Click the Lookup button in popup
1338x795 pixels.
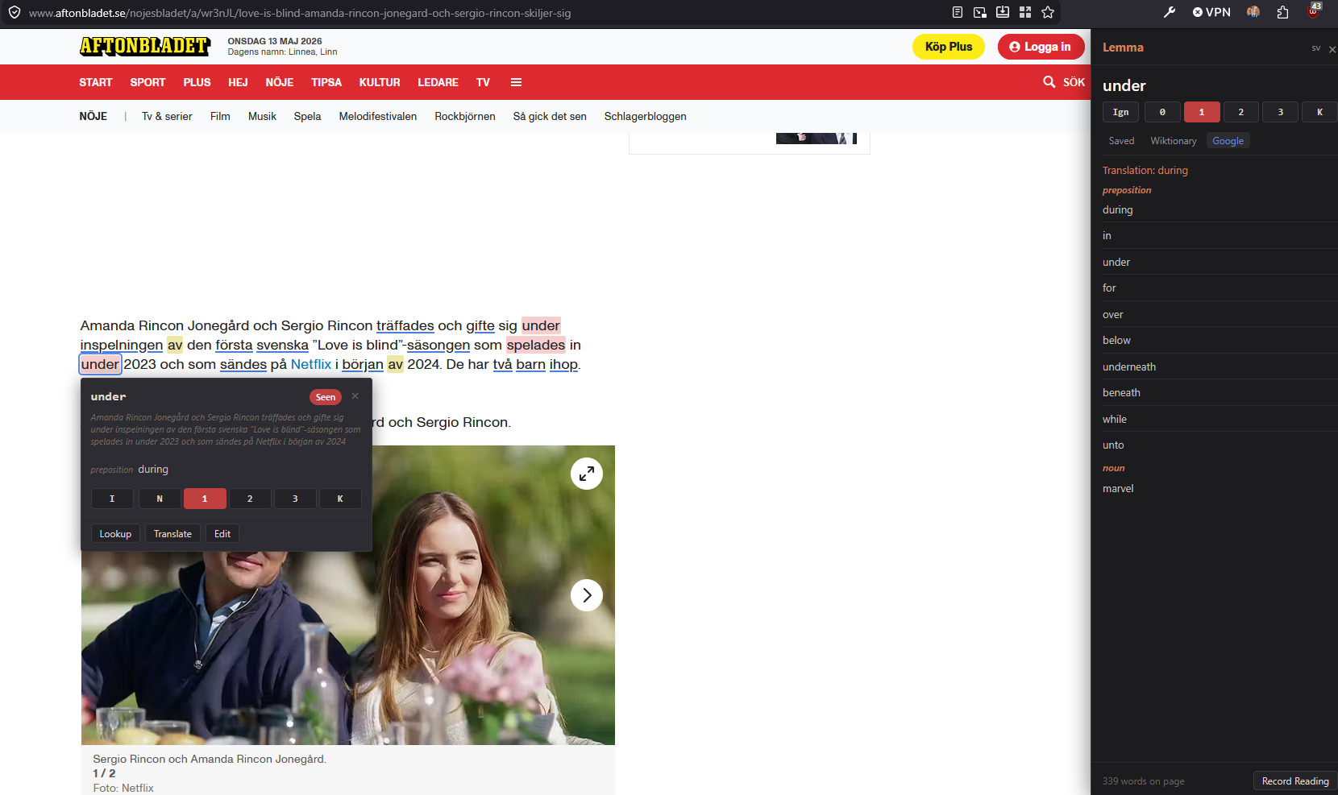point(115,534)
